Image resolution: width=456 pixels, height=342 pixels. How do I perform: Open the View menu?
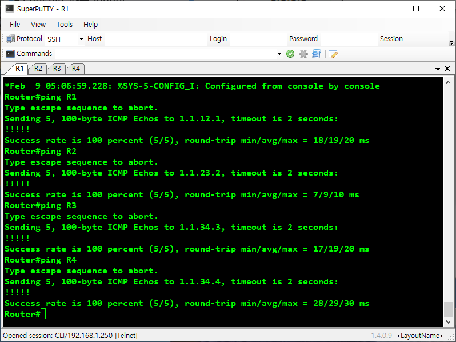click(38, 25)
